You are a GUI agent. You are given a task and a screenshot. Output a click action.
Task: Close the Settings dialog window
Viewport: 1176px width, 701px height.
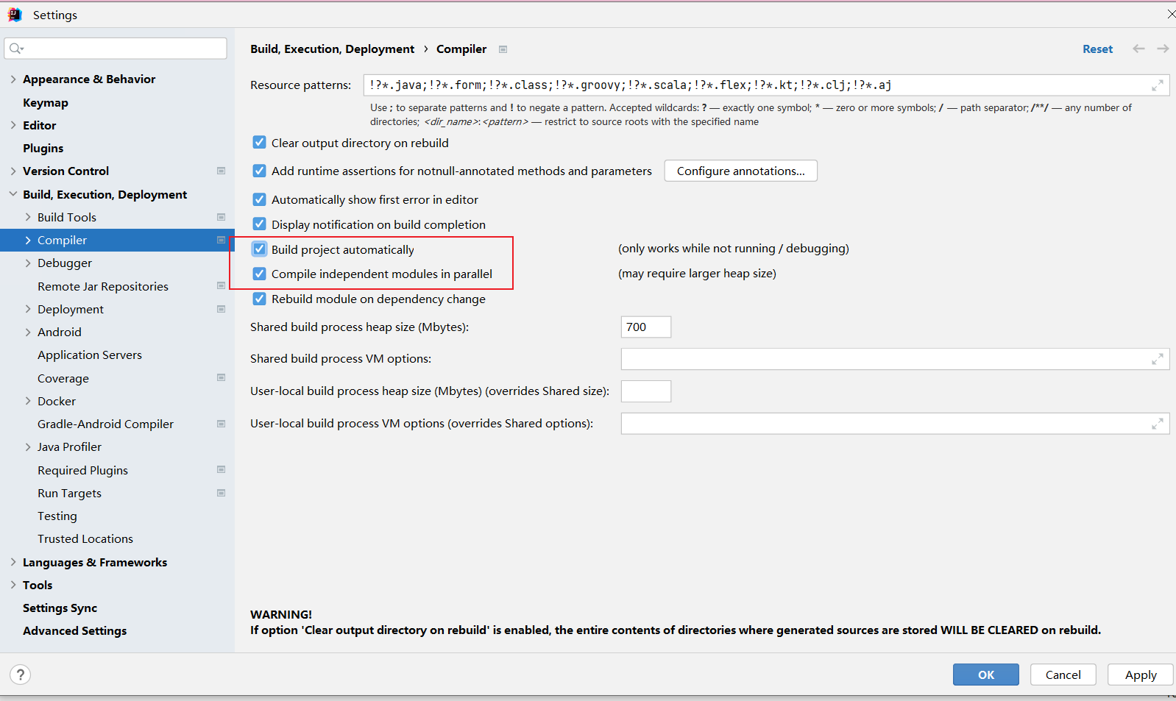coord(1171,14)
